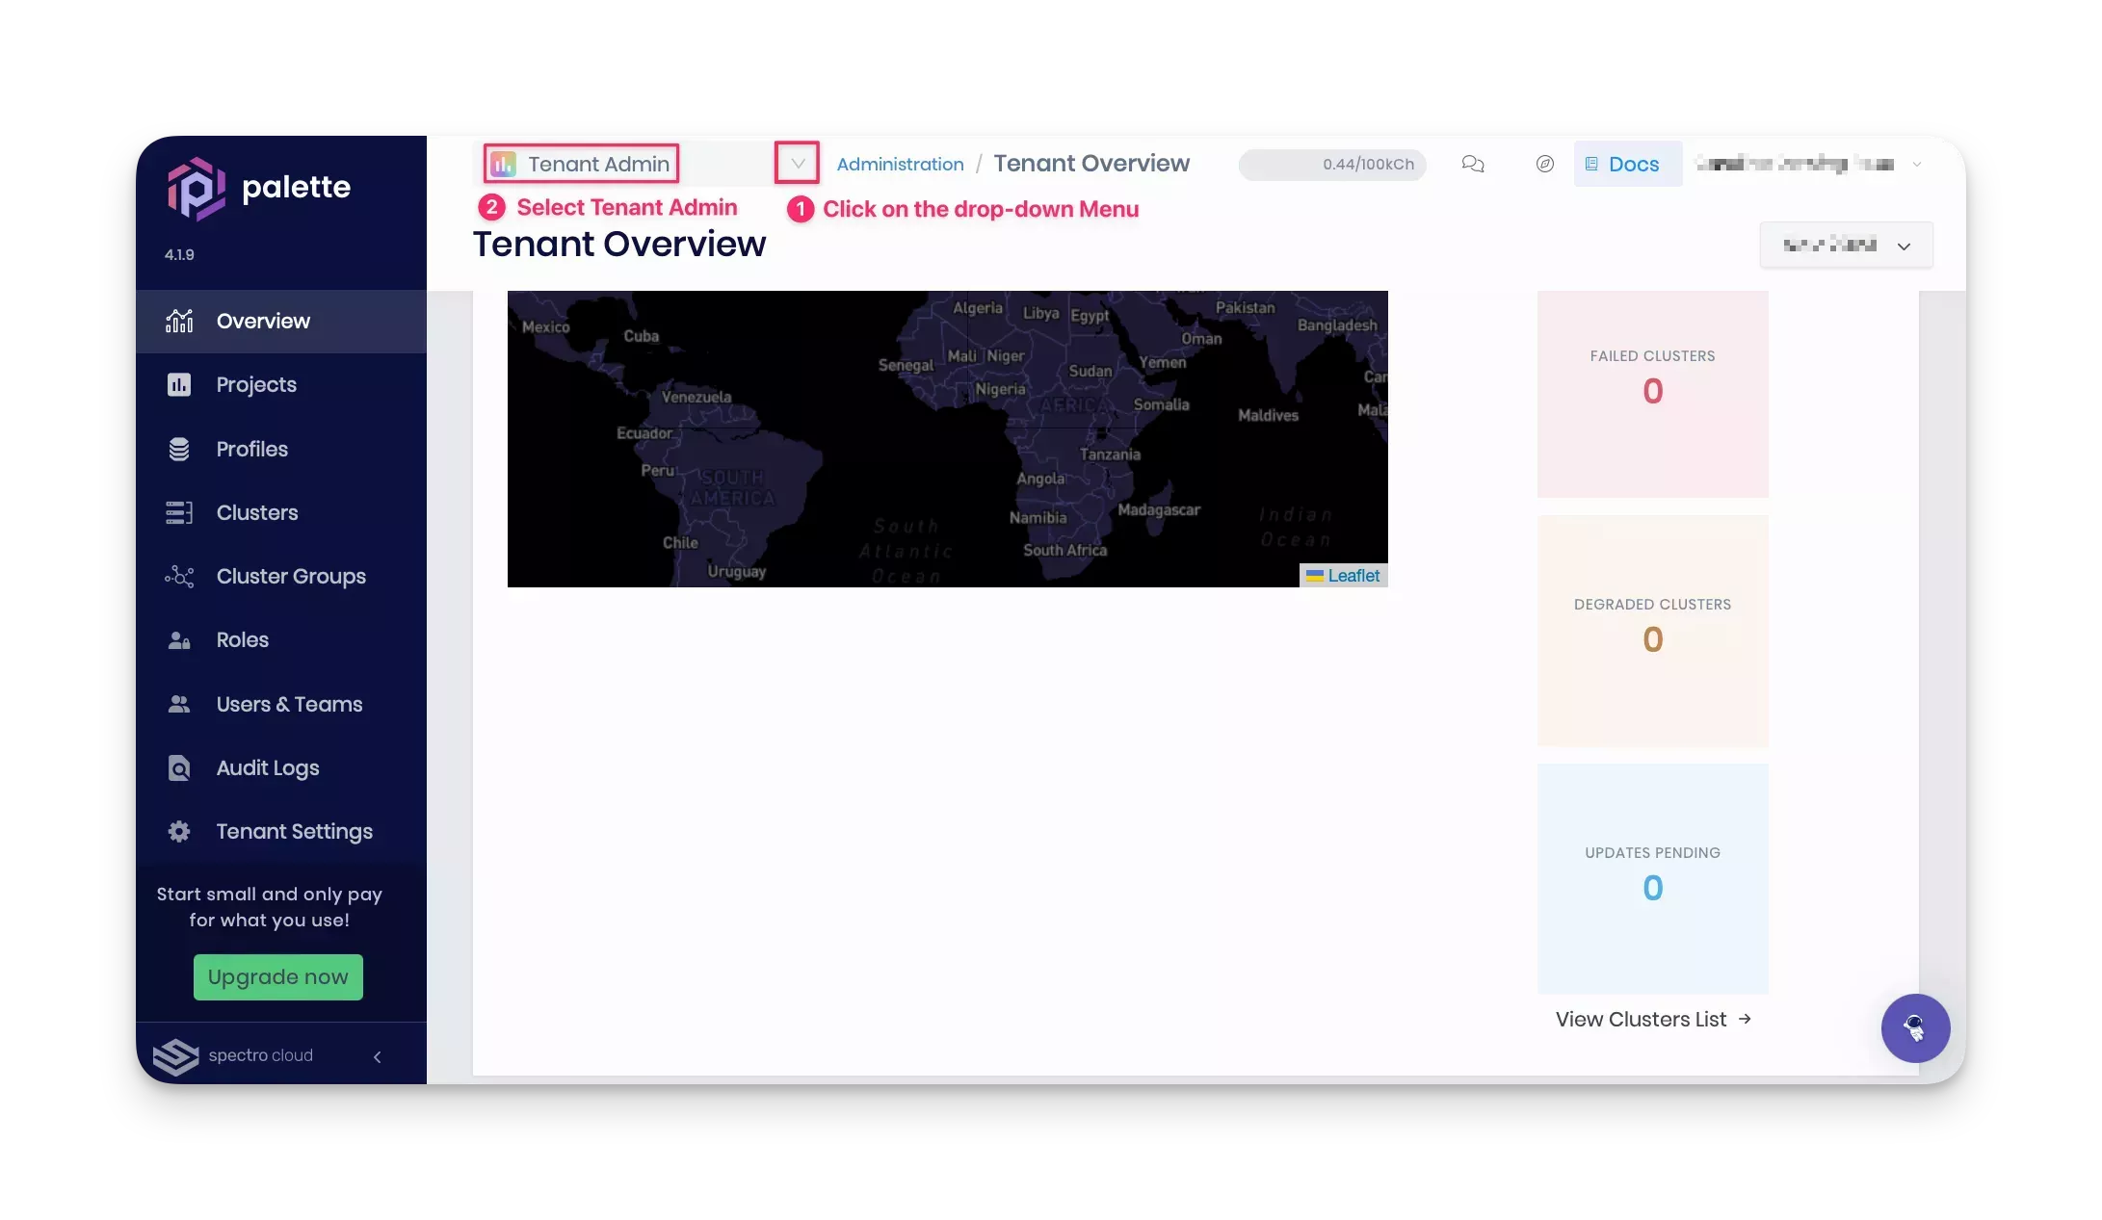Click the Tenant Settings icon in sidebar
This screenshot has height=1220, width=2102.
pyautogui.click(x=178, y=831)
